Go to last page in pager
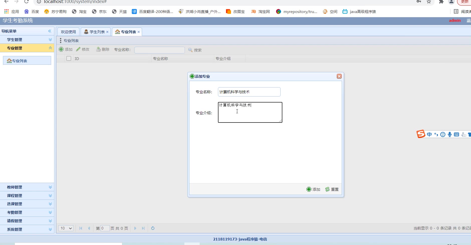 (x=143, y=228)
